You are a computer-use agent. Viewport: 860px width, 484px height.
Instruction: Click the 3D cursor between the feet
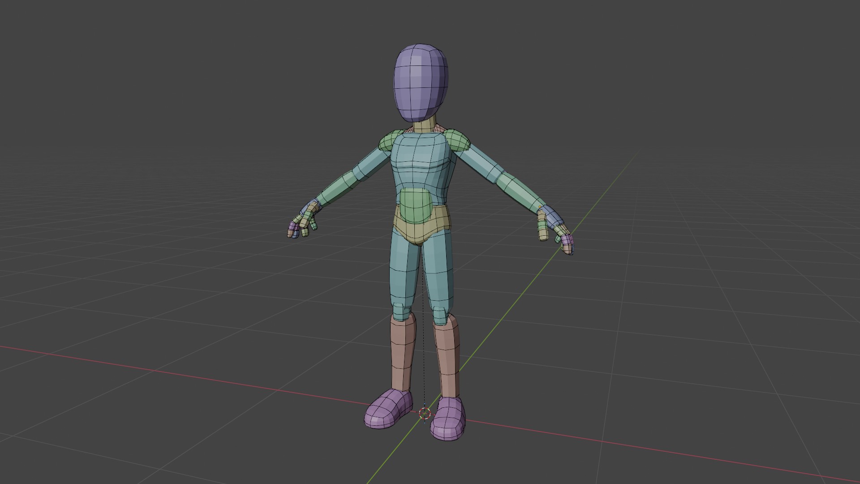click(425, 414)
